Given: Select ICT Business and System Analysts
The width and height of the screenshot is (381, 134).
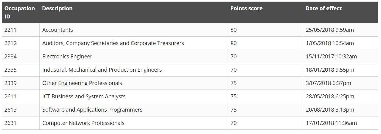Looking at the screenshot, I should pos(84,96).
